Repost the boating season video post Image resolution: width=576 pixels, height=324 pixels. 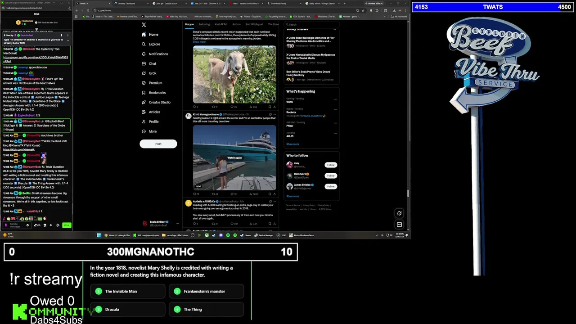[213, 194]
